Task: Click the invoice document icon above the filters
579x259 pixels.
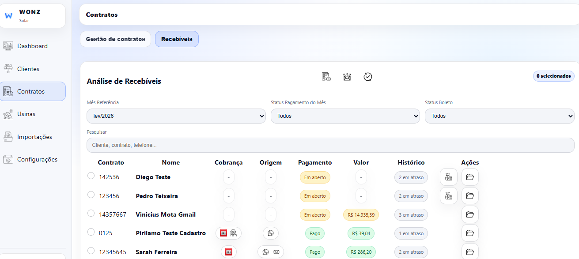Action: click(x=326, y=77)
